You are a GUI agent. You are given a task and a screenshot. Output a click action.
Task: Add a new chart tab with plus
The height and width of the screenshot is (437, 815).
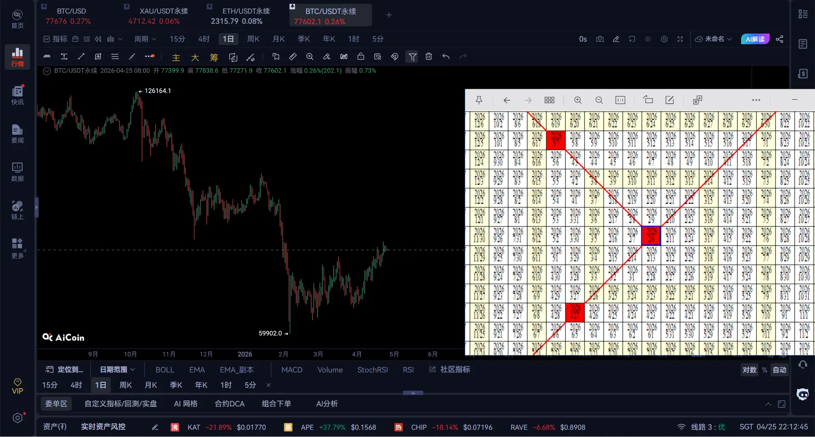389,15
